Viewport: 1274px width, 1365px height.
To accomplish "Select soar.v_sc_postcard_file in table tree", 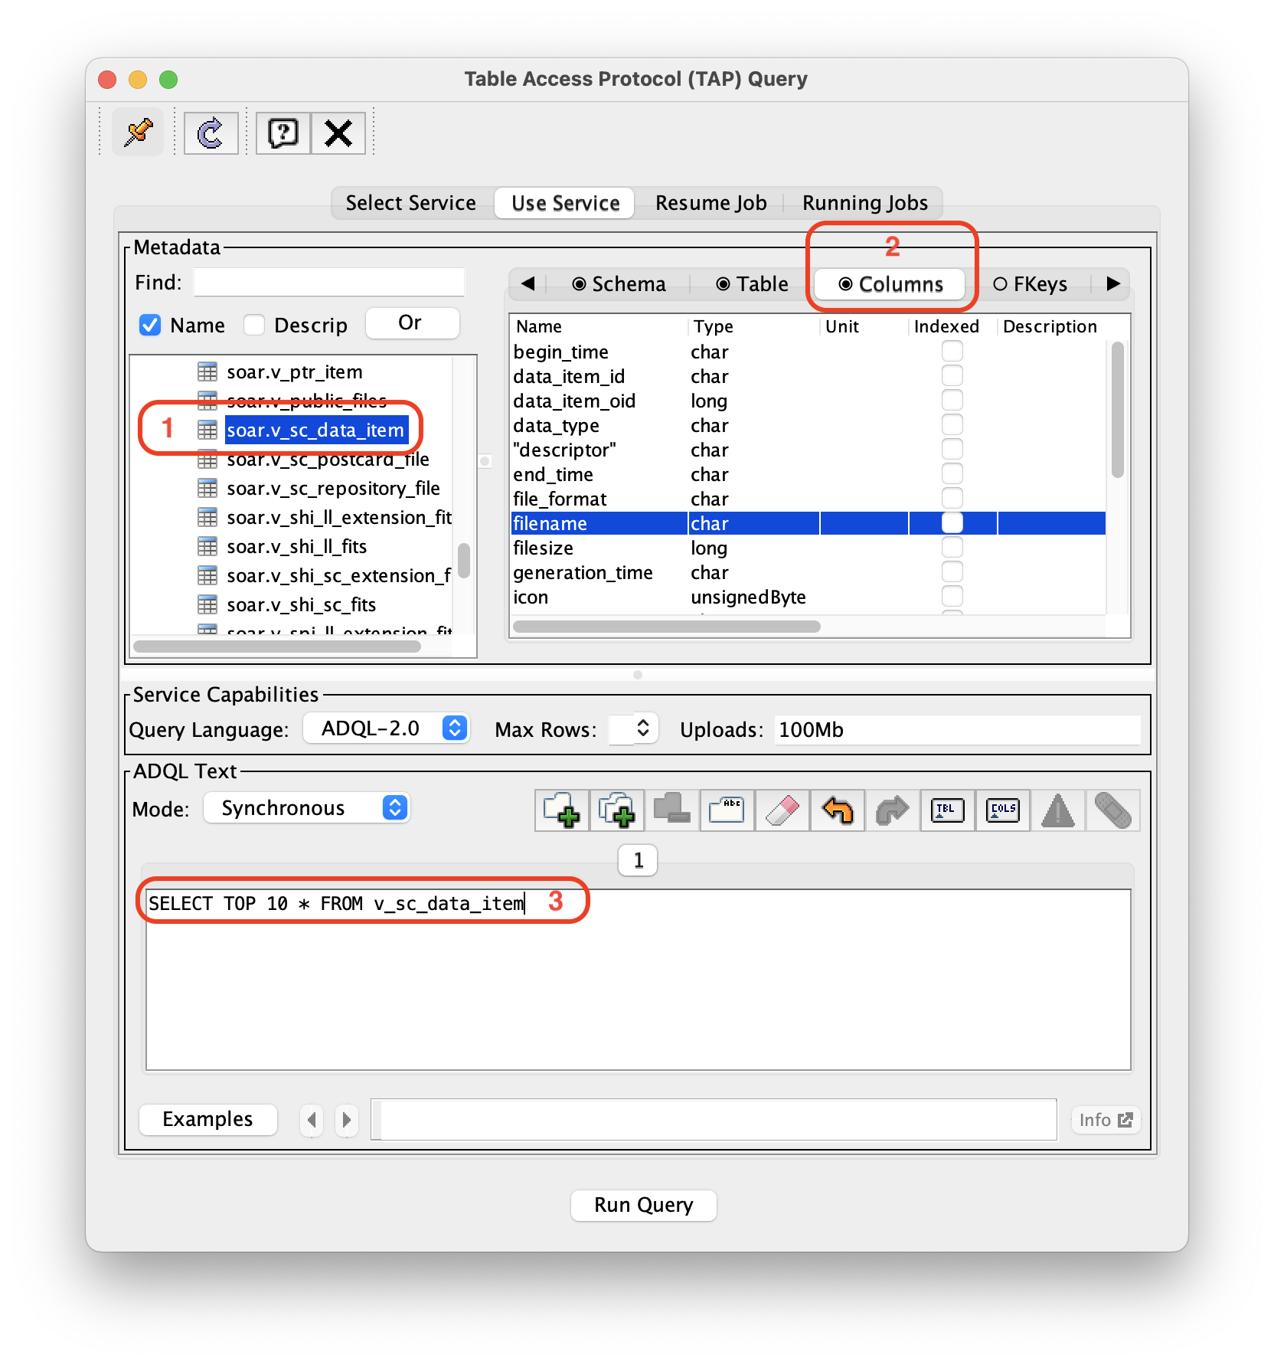I will click(x=328, y=460).
